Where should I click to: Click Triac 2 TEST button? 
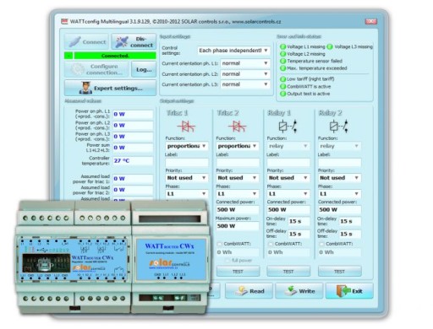click(x=238, y=272)
